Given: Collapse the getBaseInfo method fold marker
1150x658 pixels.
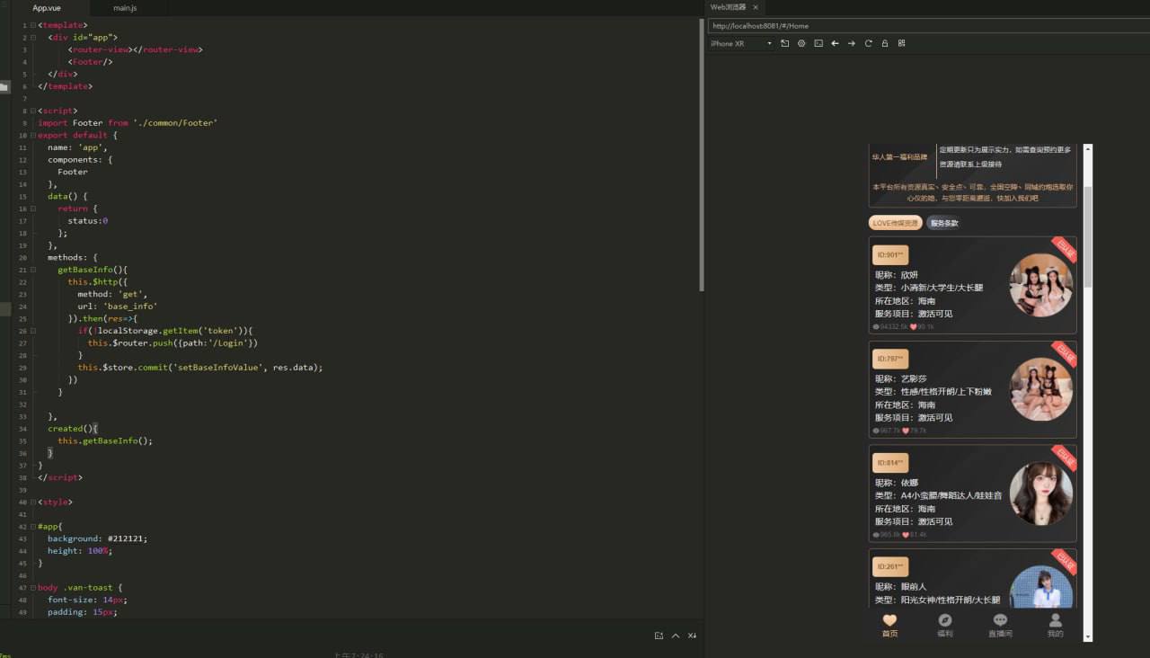Looking at the screenshot, I should (33, 270).
